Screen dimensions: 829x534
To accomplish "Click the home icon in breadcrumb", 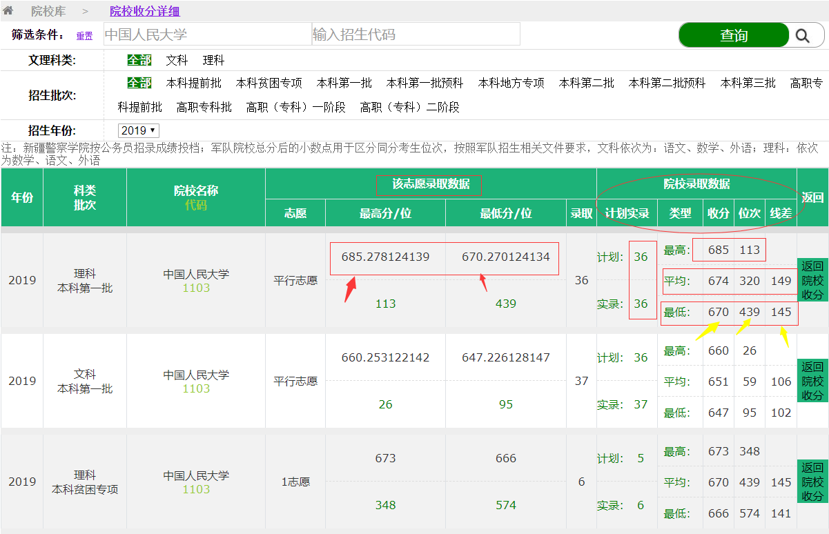I will pyautogui.click(x=8, y=11).
